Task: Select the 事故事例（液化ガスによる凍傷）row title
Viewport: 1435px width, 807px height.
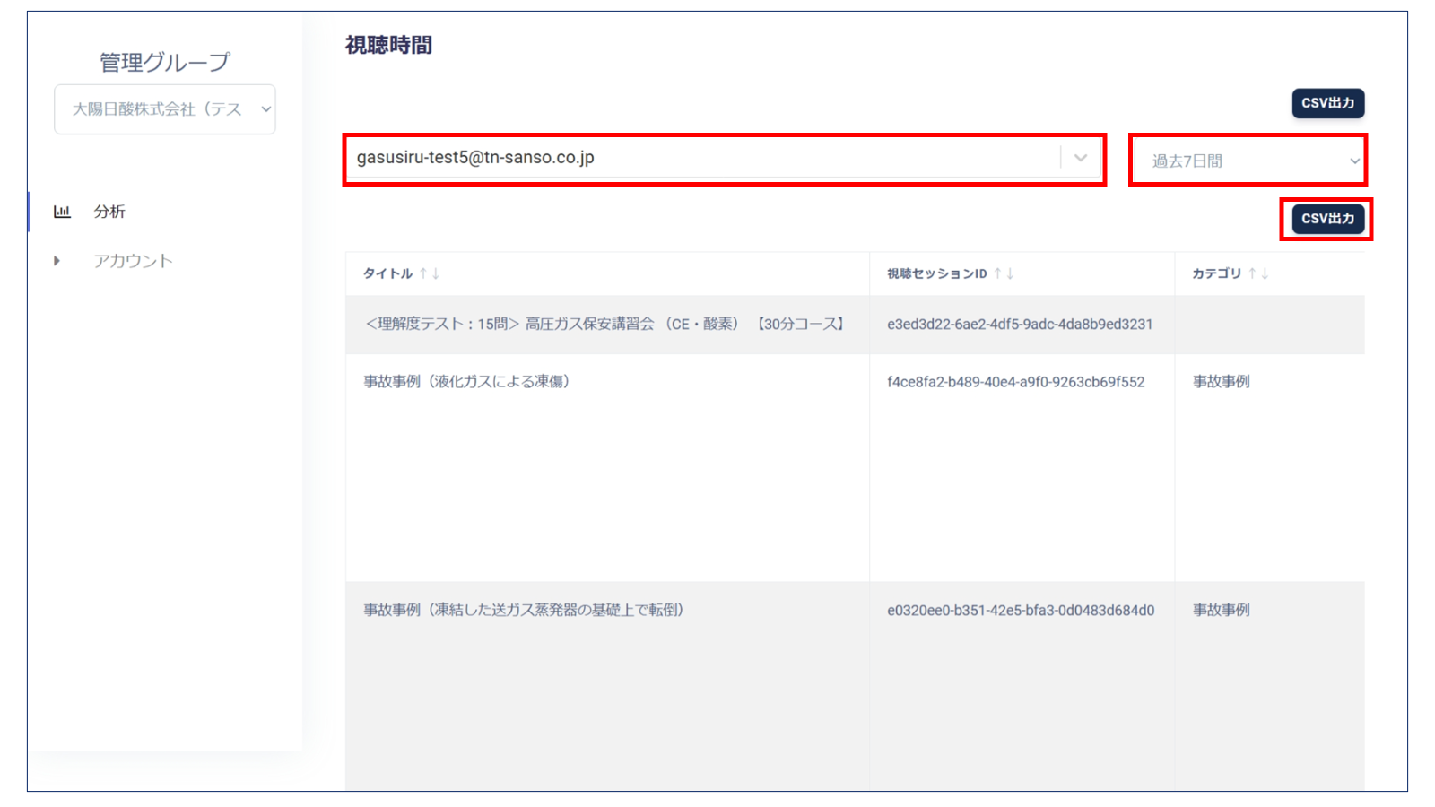Action: 467,382
